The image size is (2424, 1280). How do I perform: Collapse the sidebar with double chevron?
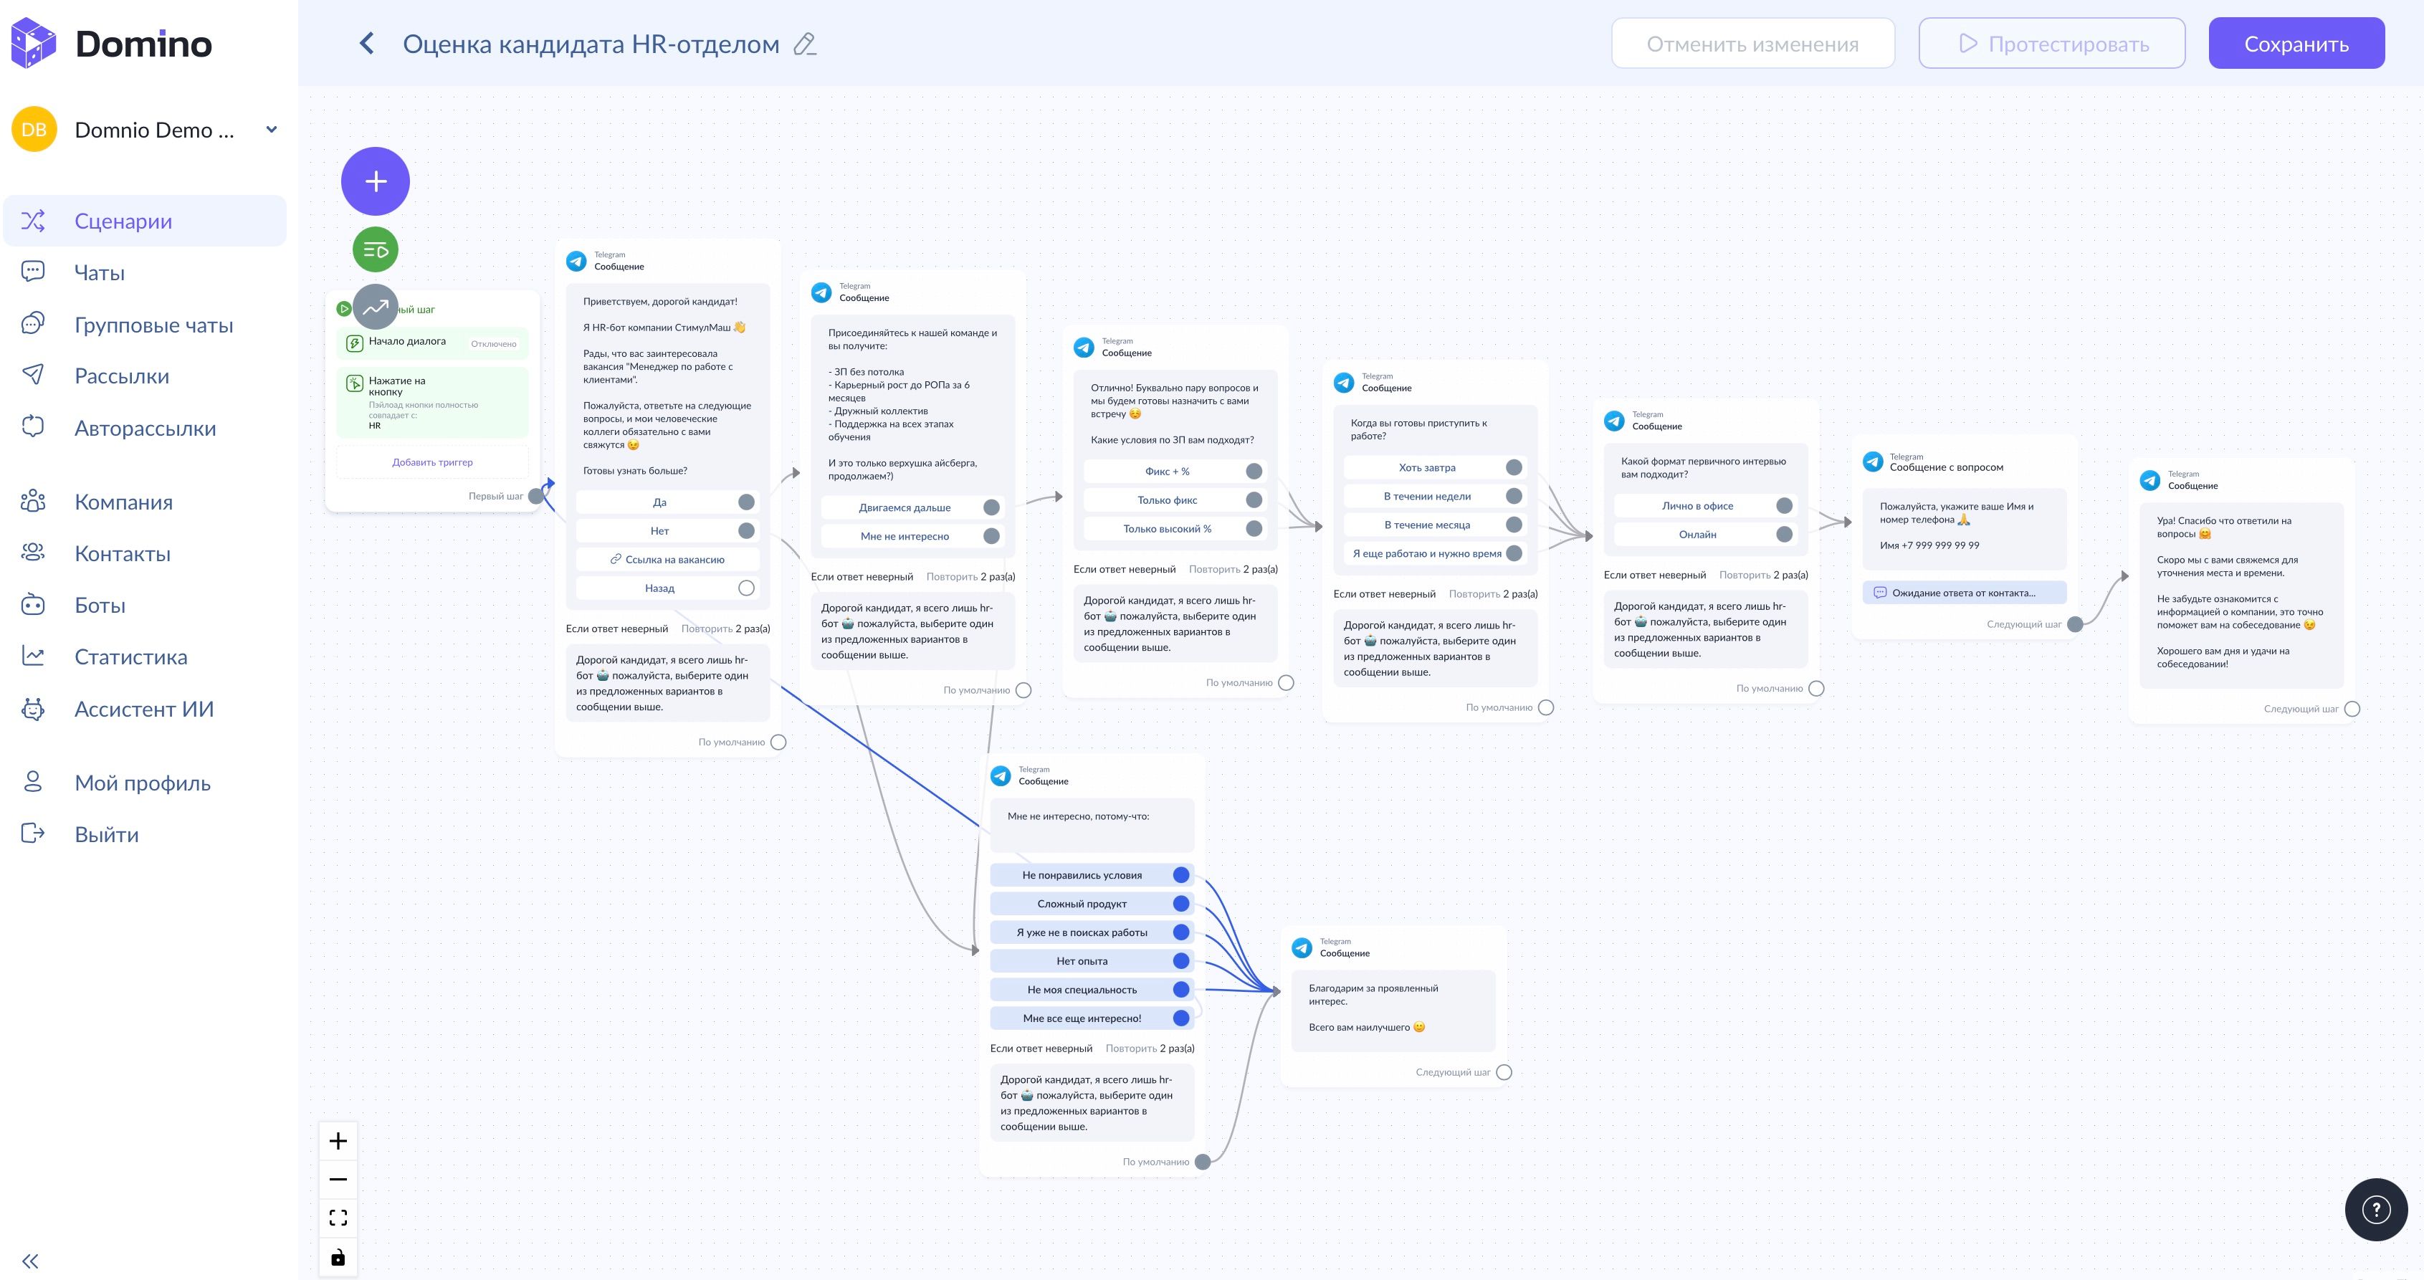[30, 1261]
